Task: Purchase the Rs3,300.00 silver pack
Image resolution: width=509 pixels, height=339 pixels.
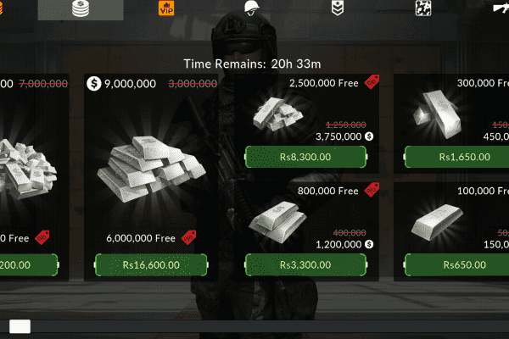Action: (305, 265)
